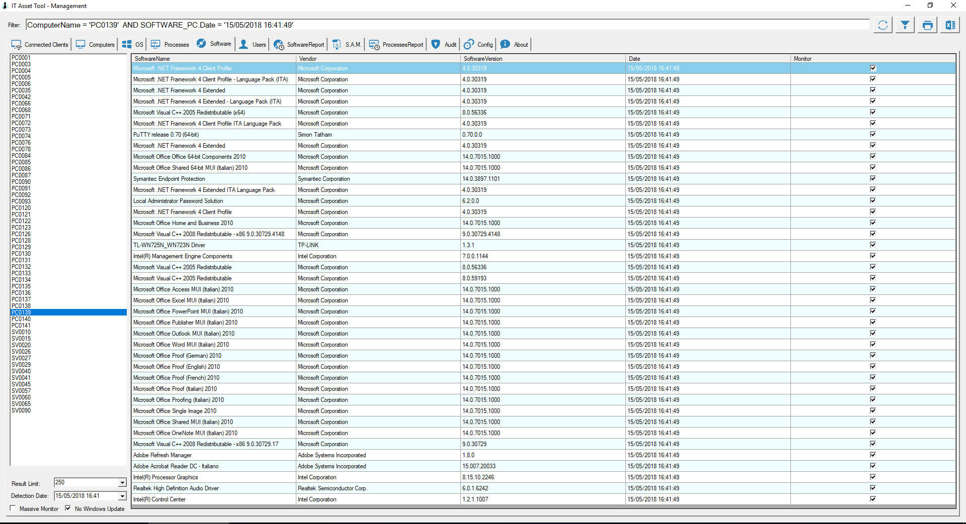Screen dimensions: 966x524
Task: Open the Result Limit dropdown
Action: pyautogui.click(x=122, y=483)
